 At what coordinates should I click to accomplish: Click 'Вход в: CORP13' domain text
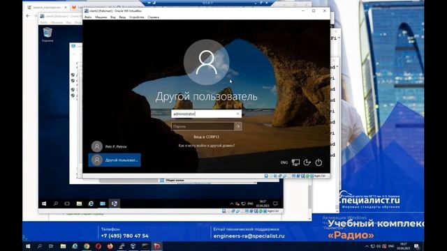(x=207, y=137)
